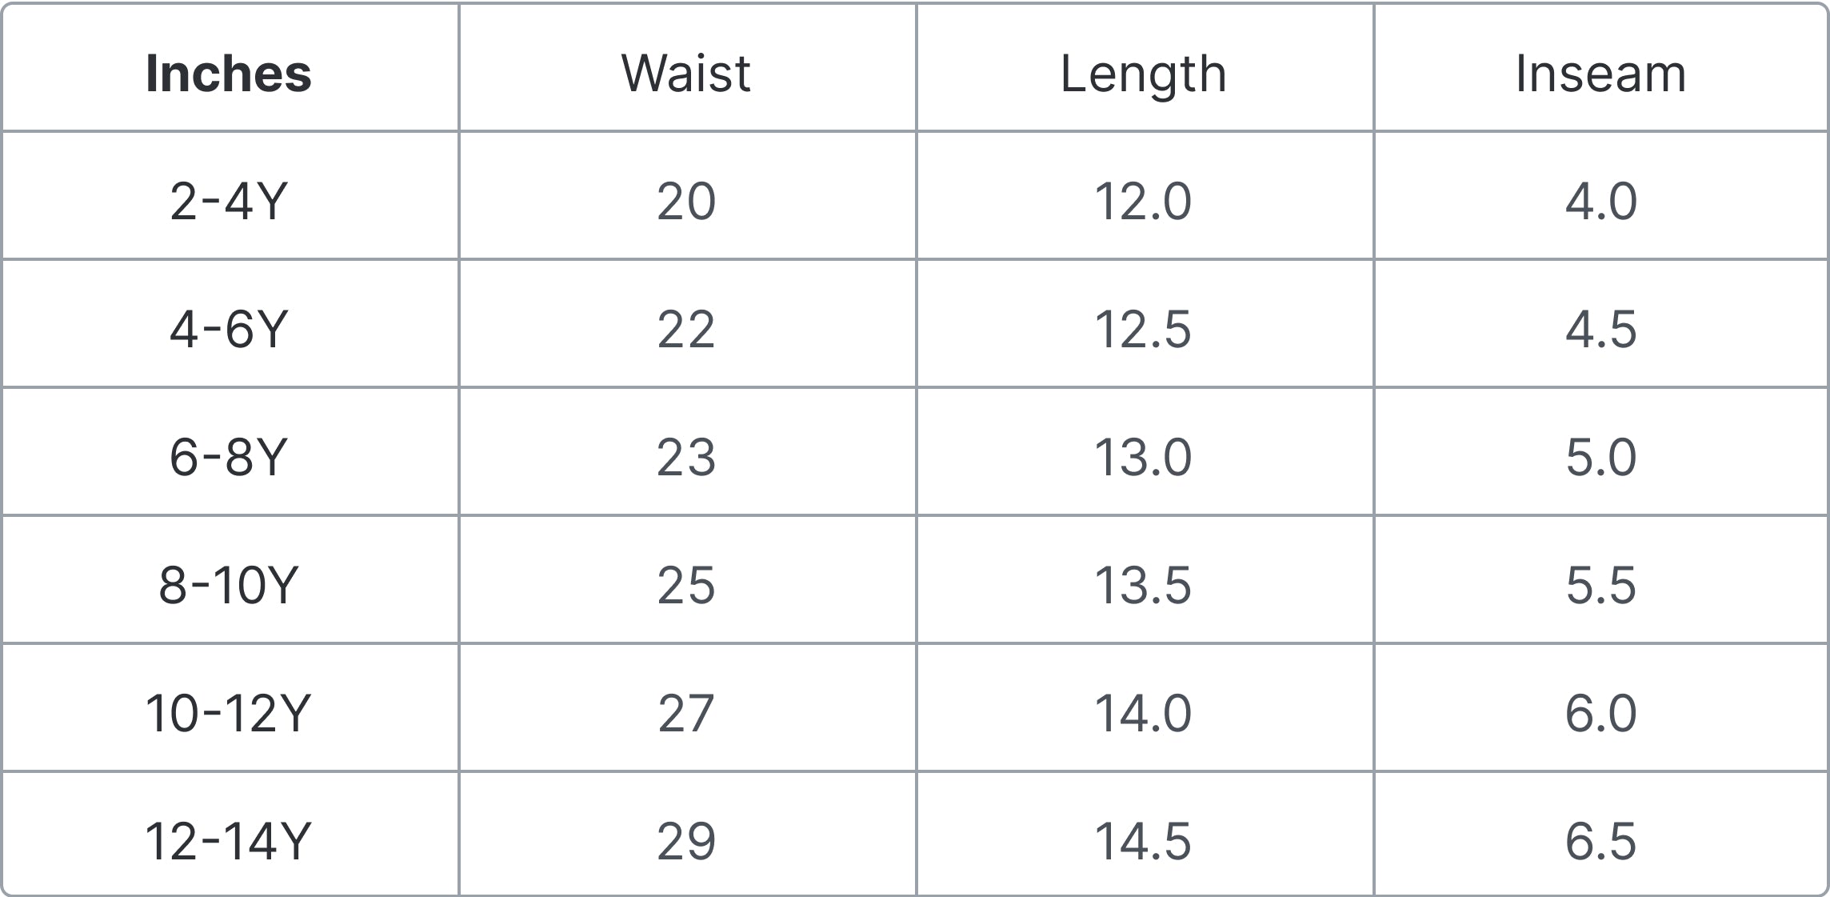1830x897 pixels.
Task: Click the length value 13.5 cell
Action: click(1143, 585)
